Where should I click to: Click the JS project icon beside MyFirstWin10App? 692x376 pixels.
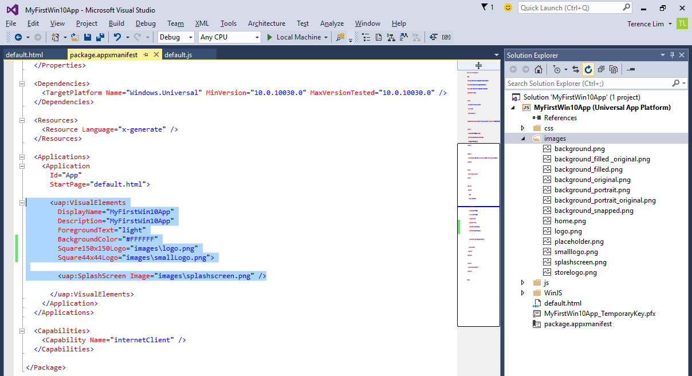pyautogui.click(x=526, y=108)
